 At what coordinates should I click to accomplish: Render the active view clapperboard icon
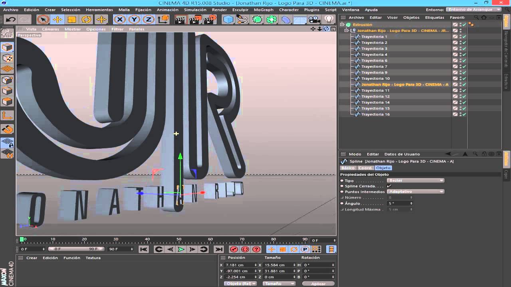pyautogui.click(x=181, y=19)
